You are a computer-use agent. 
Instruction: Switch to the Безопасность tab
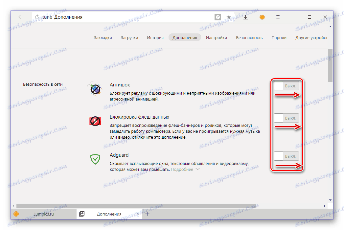click(x=249, y=37)
